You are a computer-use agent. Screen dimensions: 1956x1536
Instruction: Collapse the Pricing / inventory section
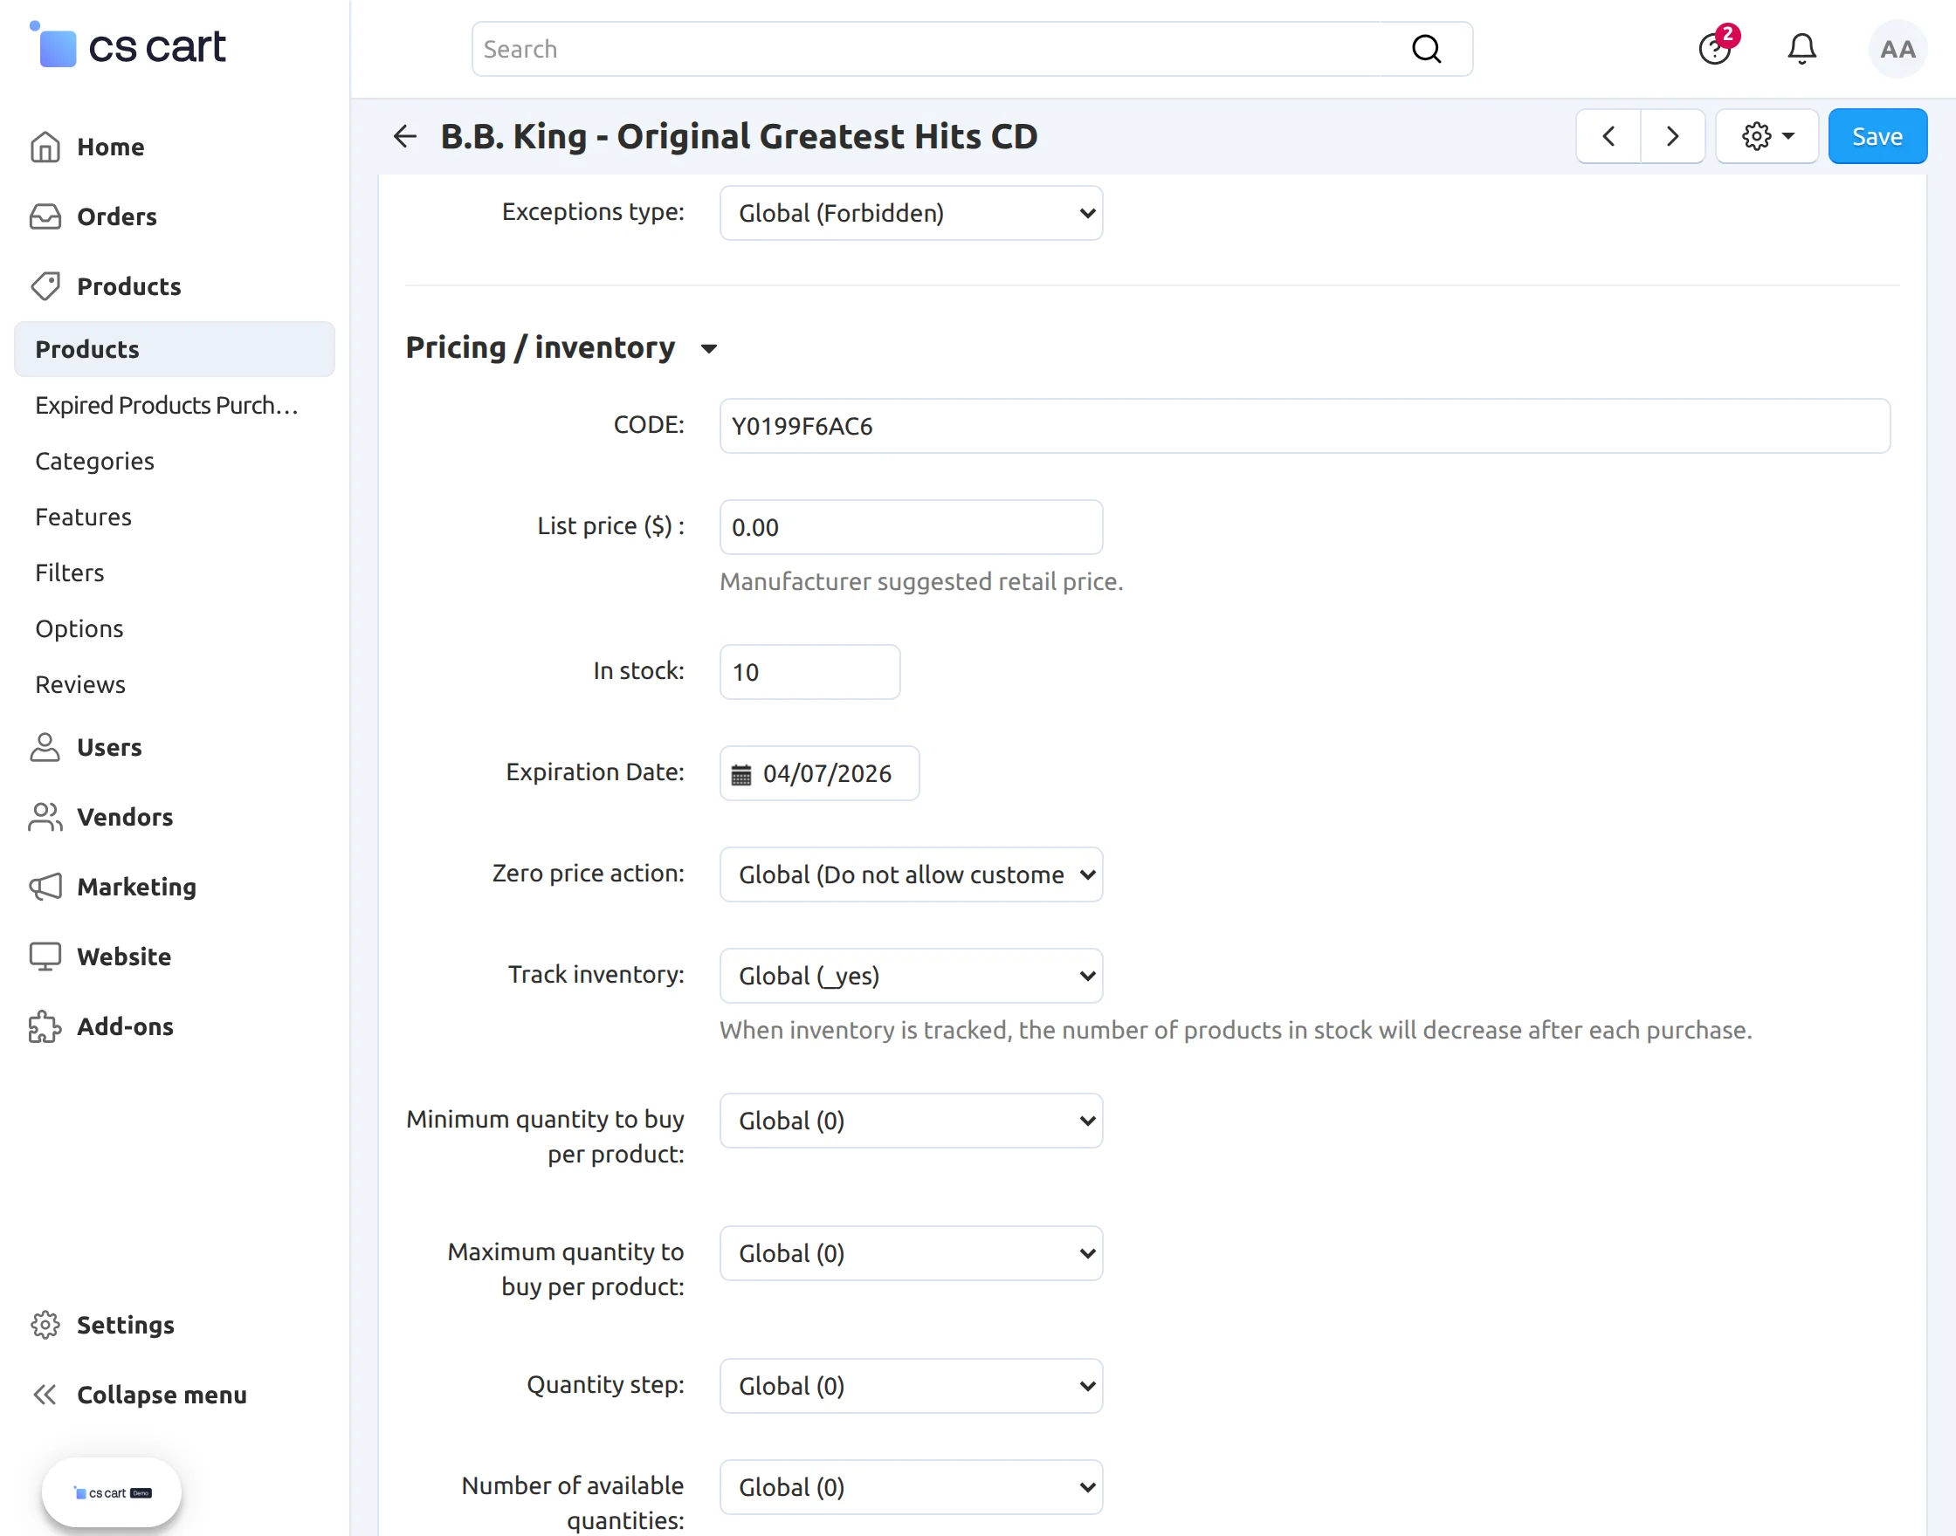tap(709, 348)
